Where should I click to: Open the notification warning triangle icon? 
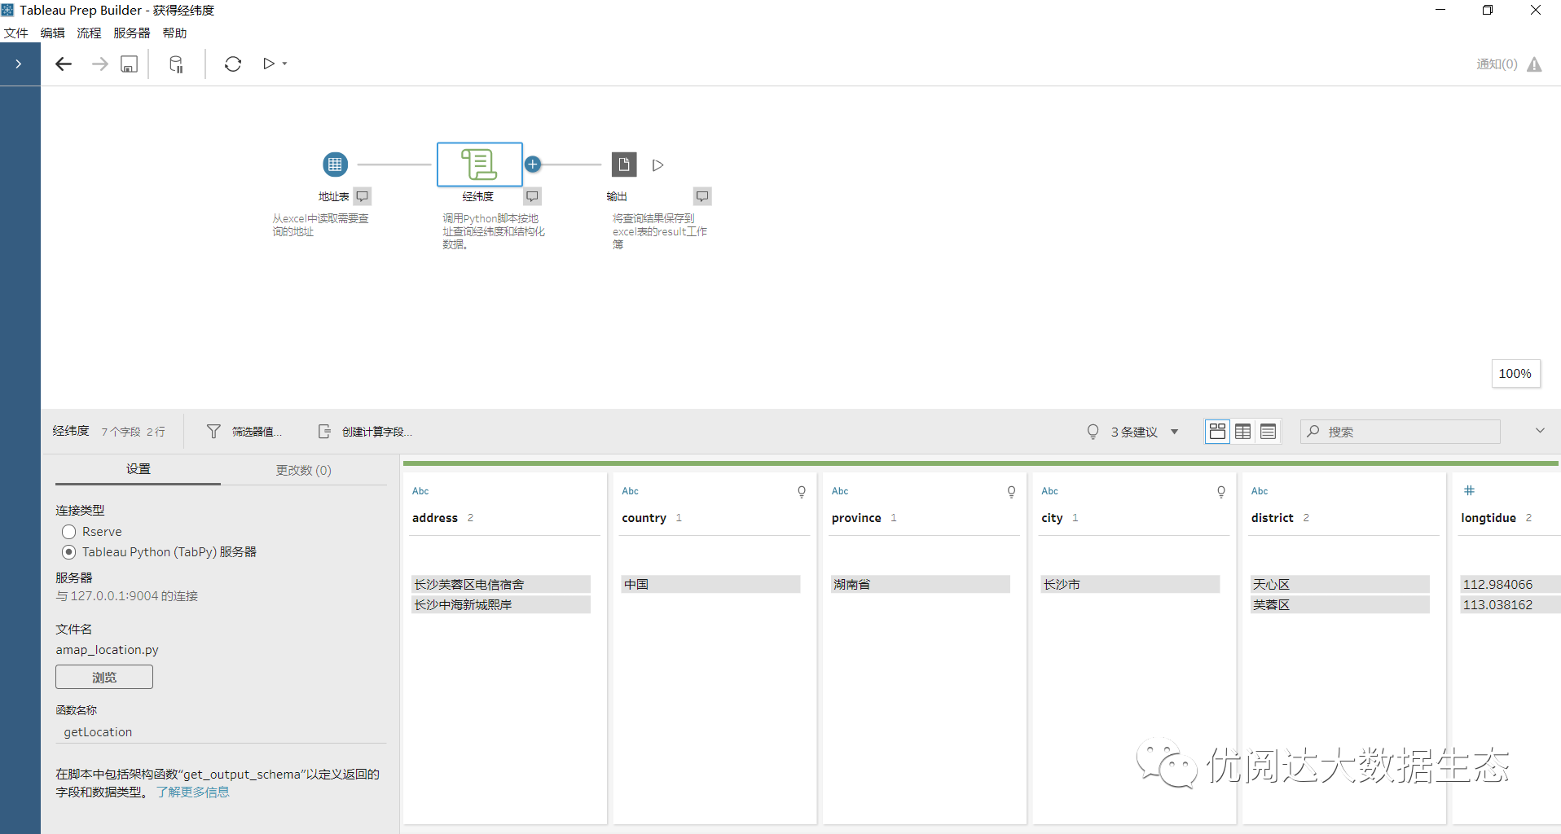coord(1534,64)
